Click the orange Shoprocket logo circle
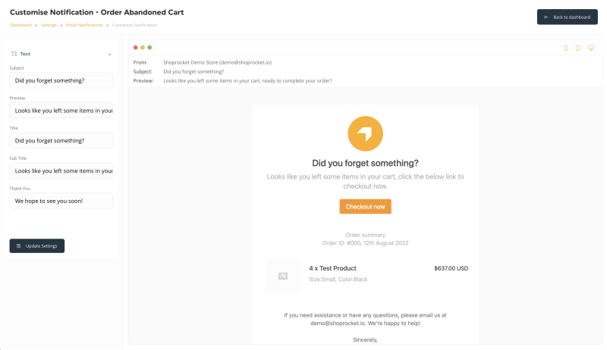This screenshot has height=350, width=607. [365, 133]
